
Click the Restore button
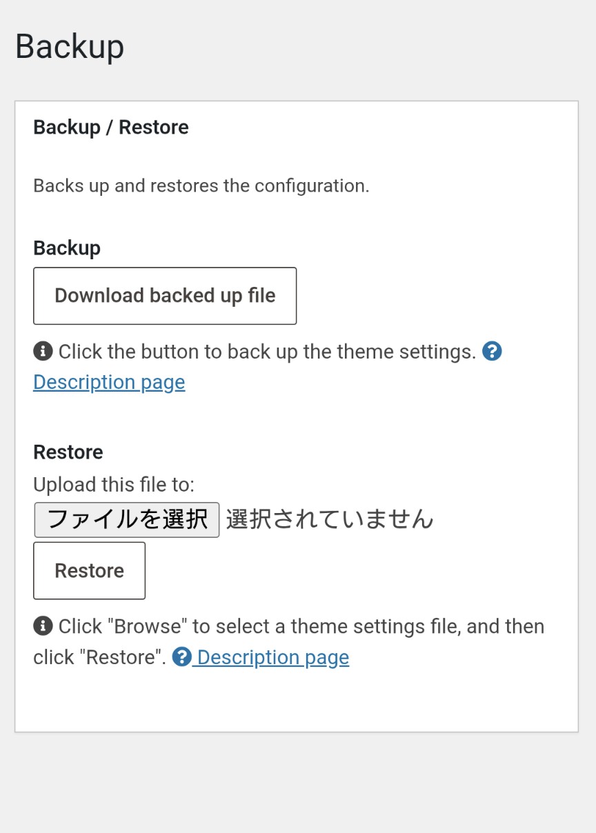pyautogui.click(x=89, y=570)
